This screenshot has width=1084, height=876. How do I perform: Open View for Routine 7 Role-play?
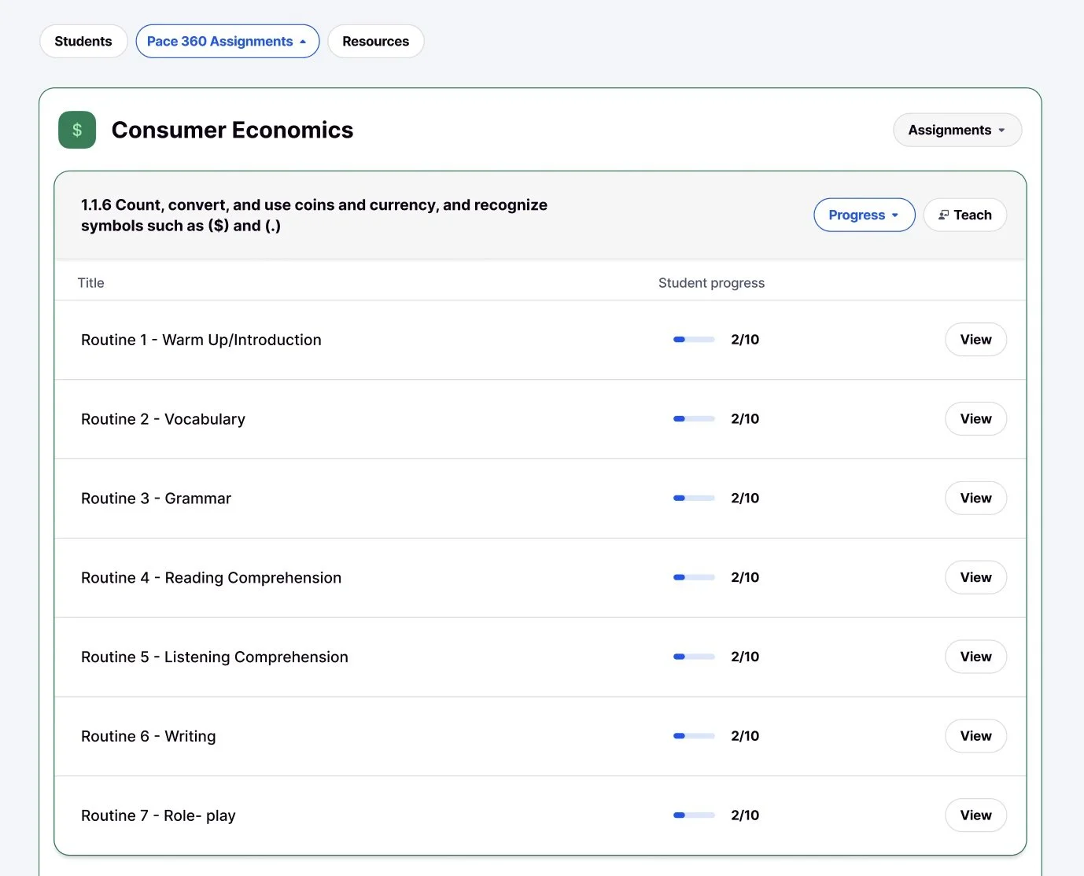click(x=975, y=815)
